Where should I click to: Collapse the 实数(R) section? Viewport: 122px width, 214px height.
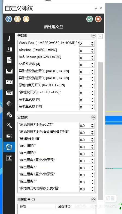coord(93,117)
